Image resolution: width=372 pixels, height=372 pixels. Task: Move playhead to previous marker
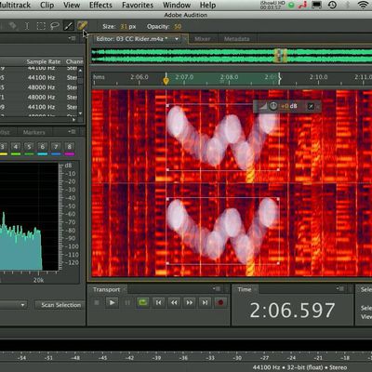(x=158, y=302)
